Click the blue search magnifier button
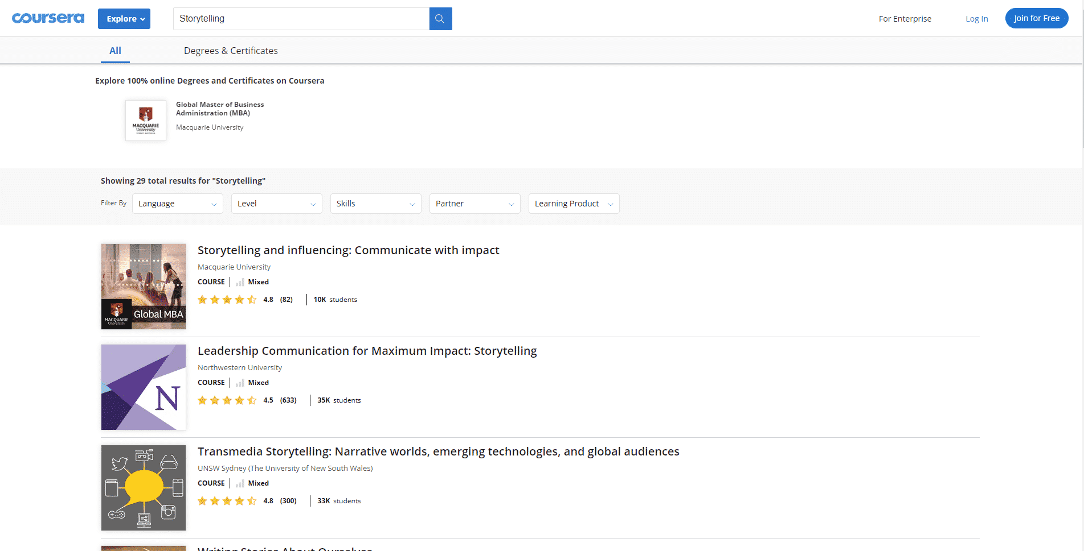The width and height of the screenshot is (1084, 551). click(440, 19)
